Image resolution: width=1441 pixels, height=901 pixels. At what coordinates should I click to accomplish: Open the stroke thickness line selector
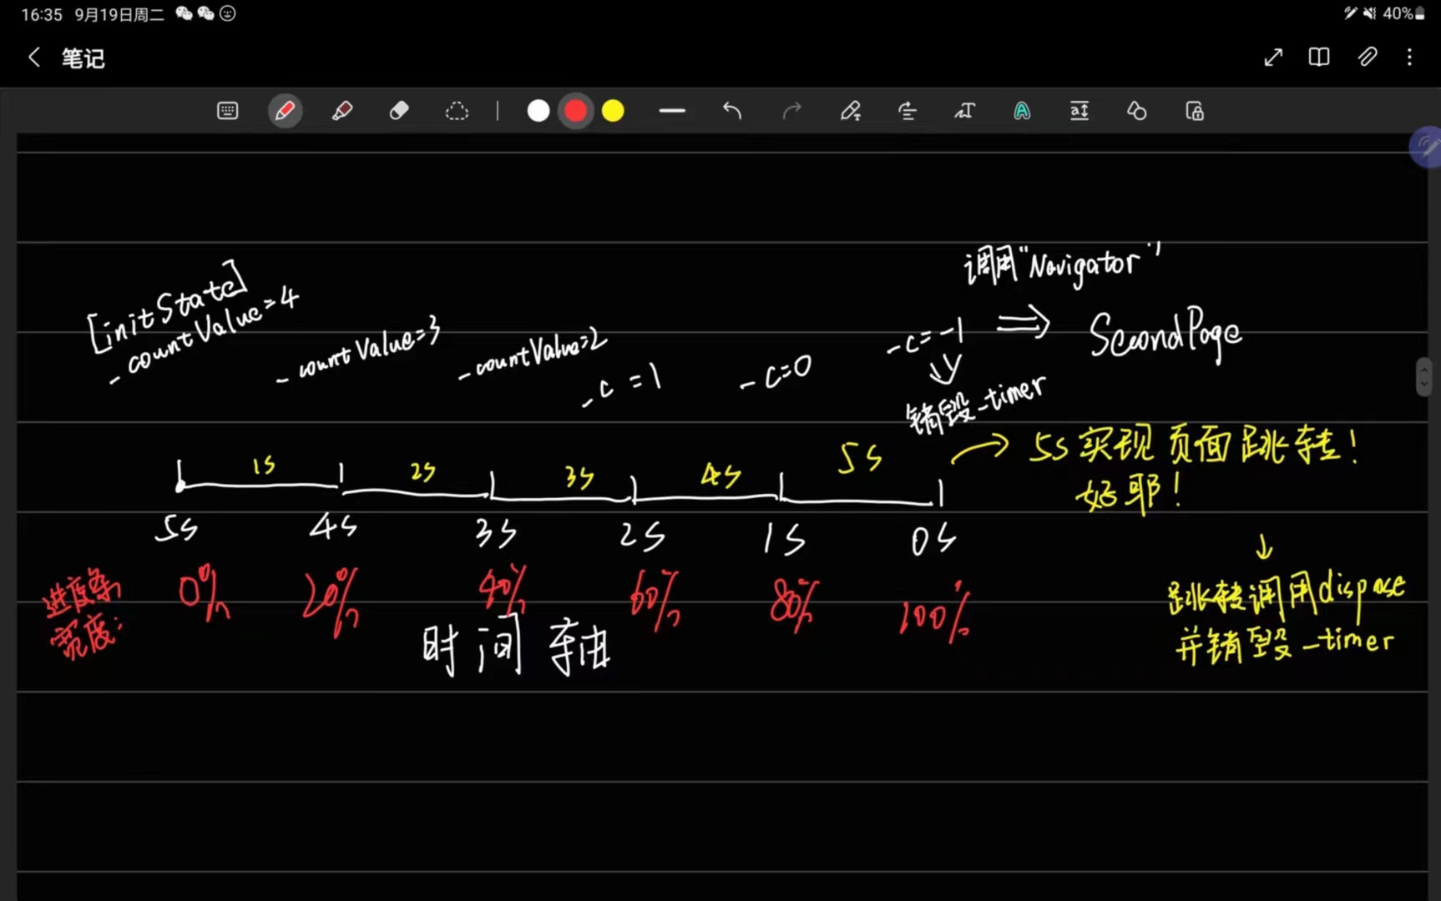coord(672,111)
